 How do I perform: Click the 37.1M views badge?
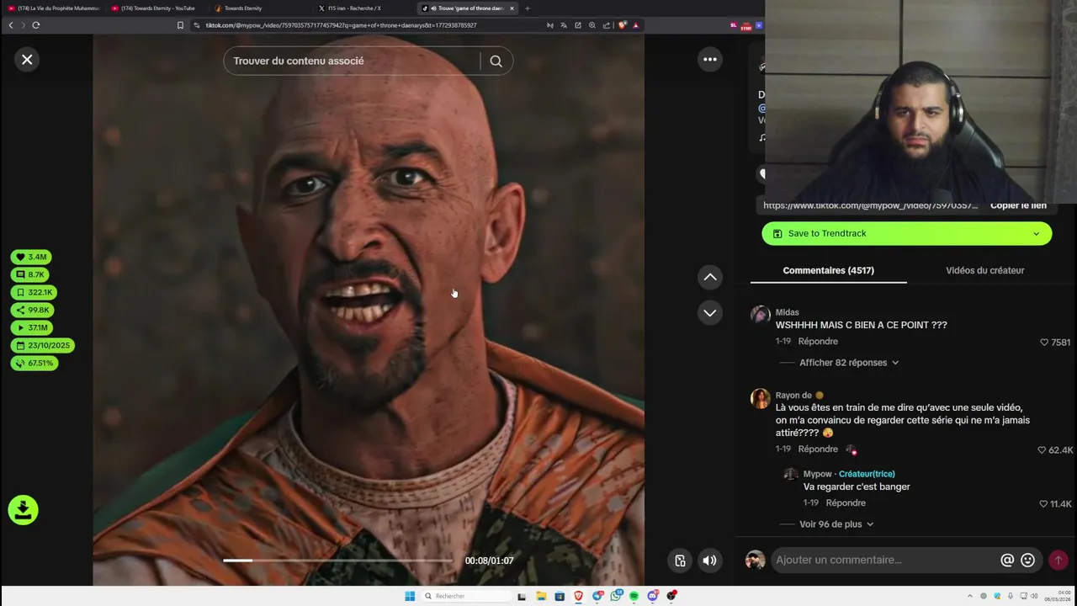point(32,327)
